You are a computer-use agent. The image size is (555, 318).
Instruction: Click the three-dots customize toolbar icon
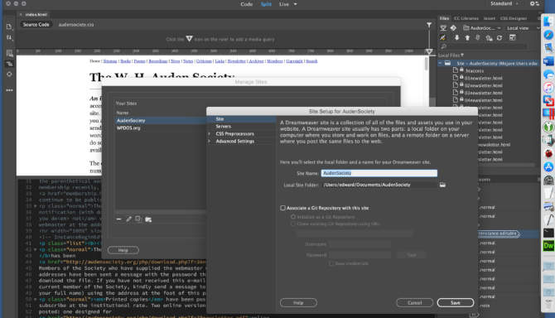click(x=9, y=90)
